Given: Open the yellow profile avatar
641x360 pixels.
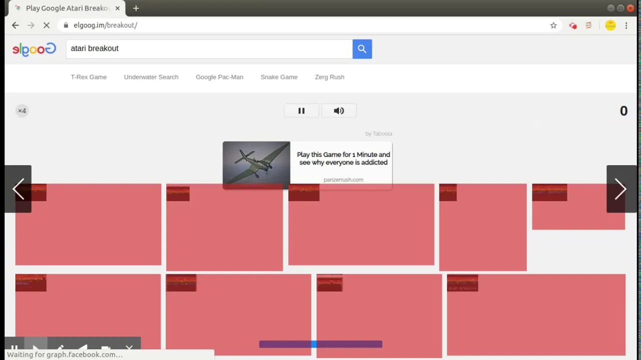Looking at the screenshot, I should [610, 25].
